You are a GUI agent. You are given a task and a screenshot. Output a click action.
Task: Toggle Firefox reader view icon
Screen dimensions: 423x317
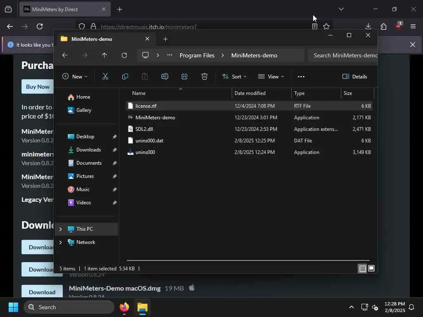314,26
